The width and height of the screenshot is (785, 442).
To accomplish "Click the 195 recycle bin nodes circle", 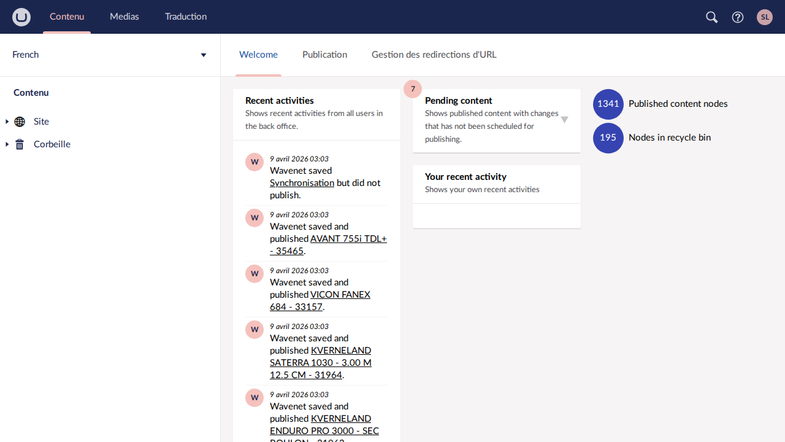I will [608, 138].
